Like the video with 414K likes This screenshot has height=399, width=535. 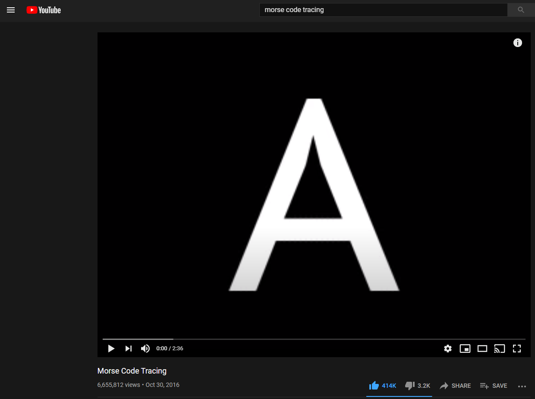(x=374, y=386)
